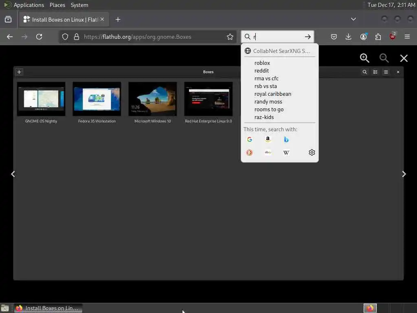Open the System menu

click(x=79, y=5)
